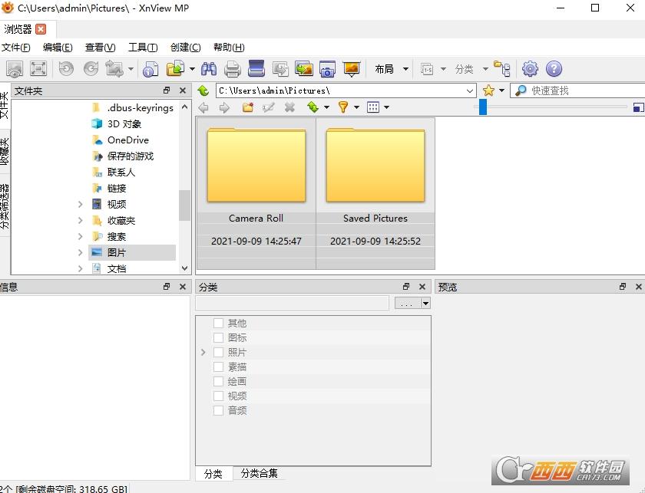Toggle the 绘画 category checkbox
Image resolution: width=645 pixels, height=493 pixels.
[x=218, y=382]
